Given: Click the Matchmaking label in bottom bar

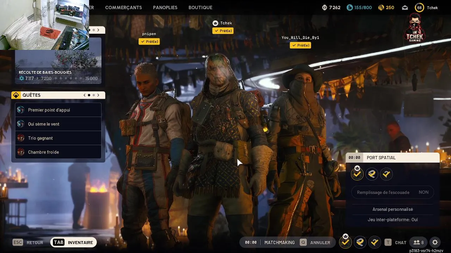Looking at the screenshot, I should coord(280,242).
